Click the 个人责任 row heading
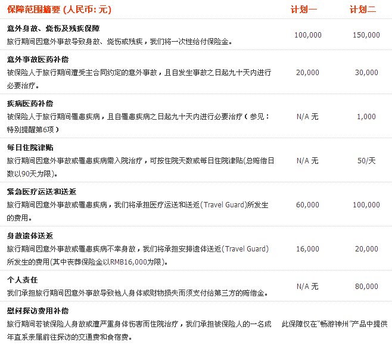This screenshot has width=392, height=345. coord(22,280)
